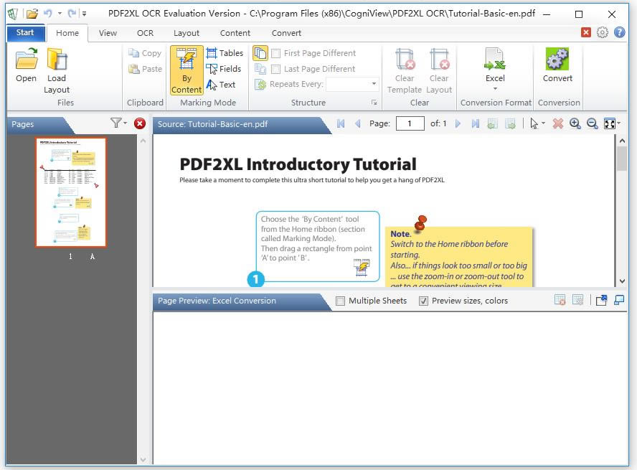Click the Load Layout icon
637x470 pixels.
(57, 70)
